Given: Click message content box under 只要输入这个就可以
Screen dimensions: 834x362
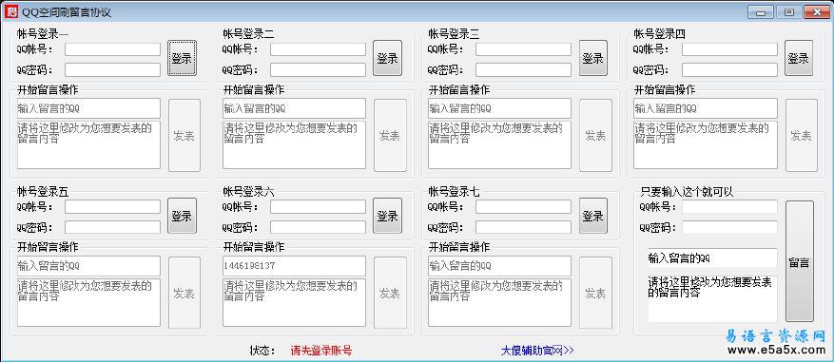Looking at the screenshot, I should coord(712,298).
